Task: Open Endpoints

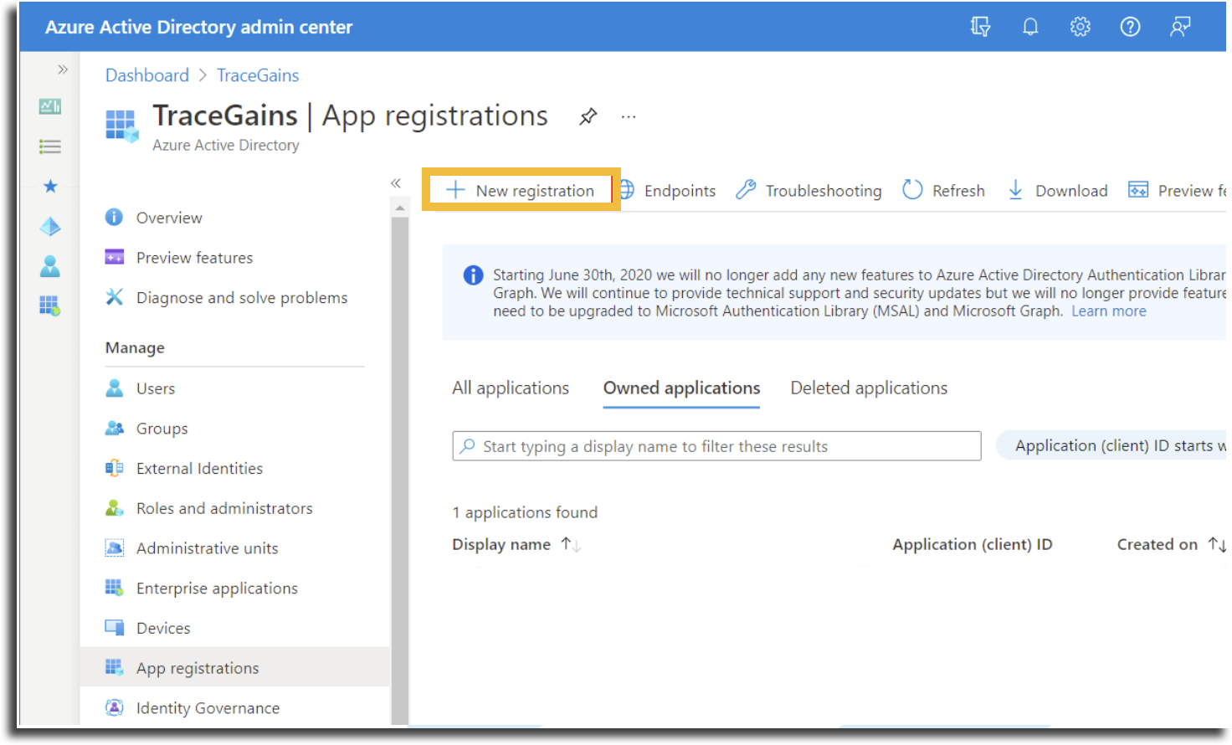Action: pos(668,191)
